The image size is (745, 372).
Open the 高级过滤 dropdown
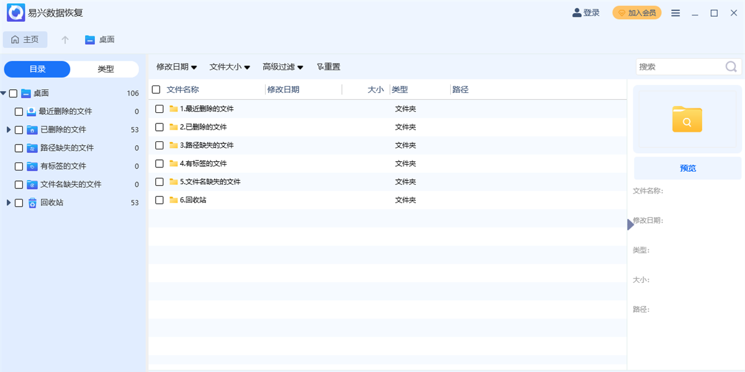pos(283,66)
